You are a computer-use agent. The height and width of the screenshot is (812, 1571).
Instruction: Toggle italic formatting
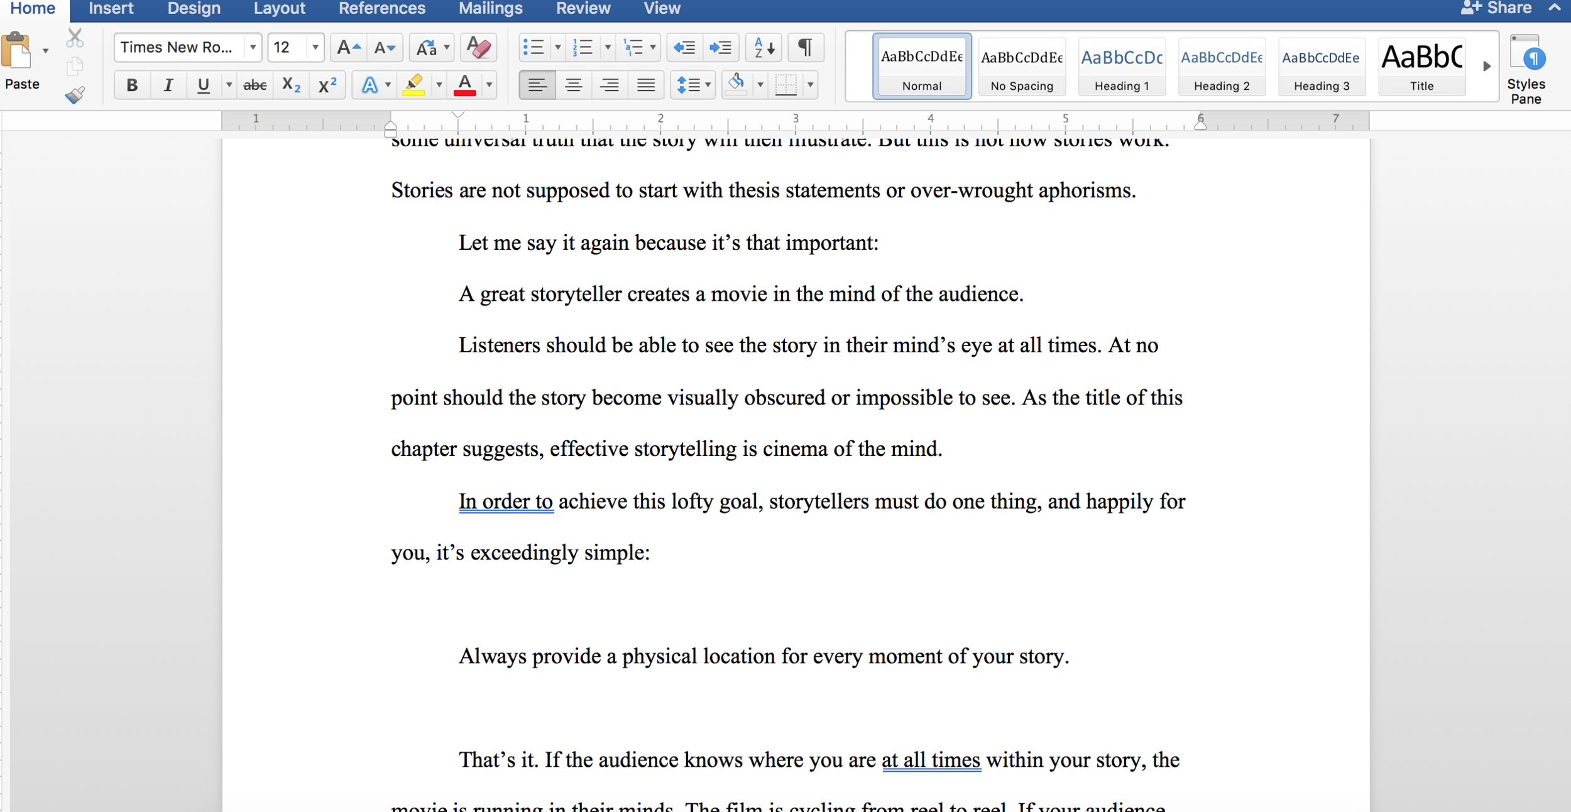click(x=168, y=85)
